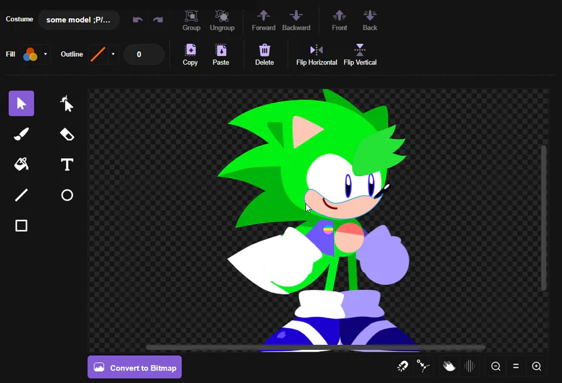
Task: Toggle the snap-to-node option
Action: [x=423, y=366]
